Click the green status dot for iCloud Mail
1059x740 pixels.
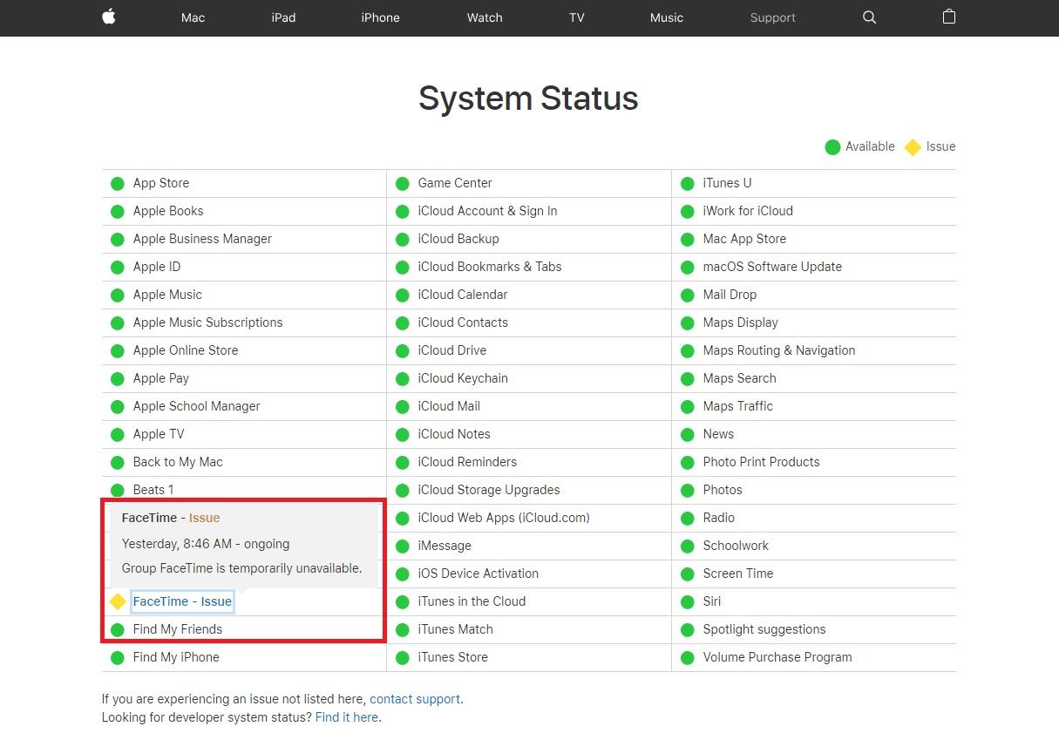click(x=403, y=406)
